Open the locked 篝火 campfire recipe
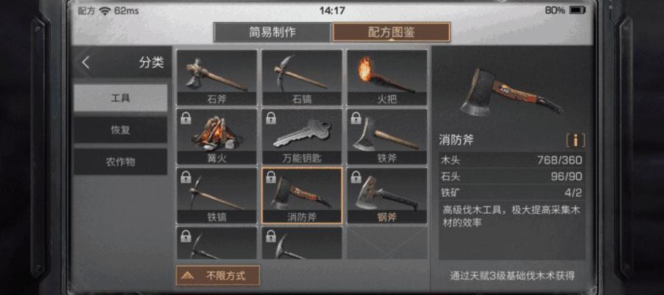This screenshot has width=664, height=295. pyautogui.click(x=216, y=136)
